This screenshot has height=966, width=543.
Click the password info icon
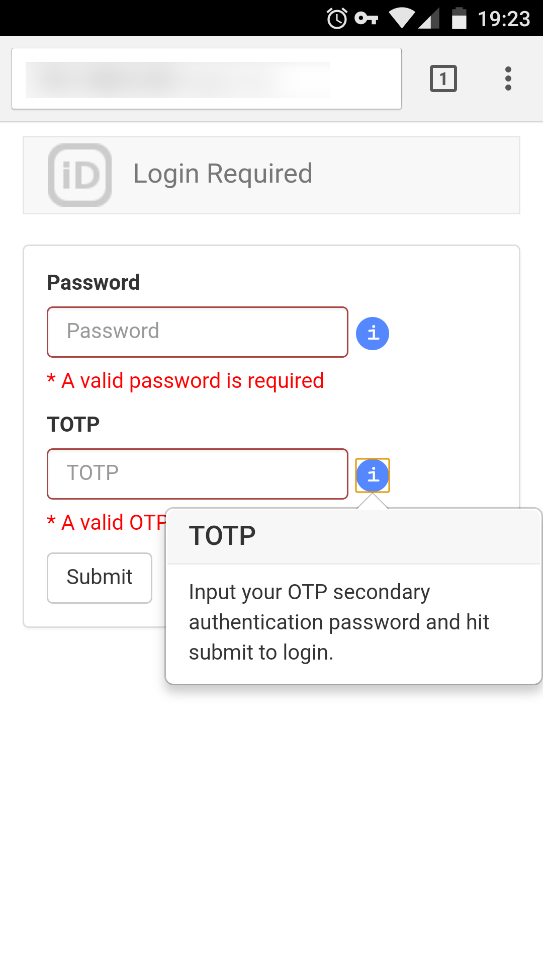tap(373, 333)
